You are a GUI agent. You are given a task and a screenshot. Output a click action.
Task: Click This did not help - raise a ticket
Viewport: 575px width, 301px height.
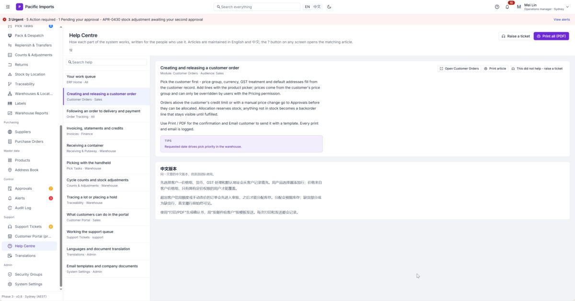pos(537,69)
